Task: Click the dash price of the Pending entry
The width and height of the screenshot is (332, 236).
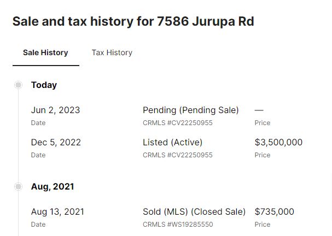Action: click(259, 110)
